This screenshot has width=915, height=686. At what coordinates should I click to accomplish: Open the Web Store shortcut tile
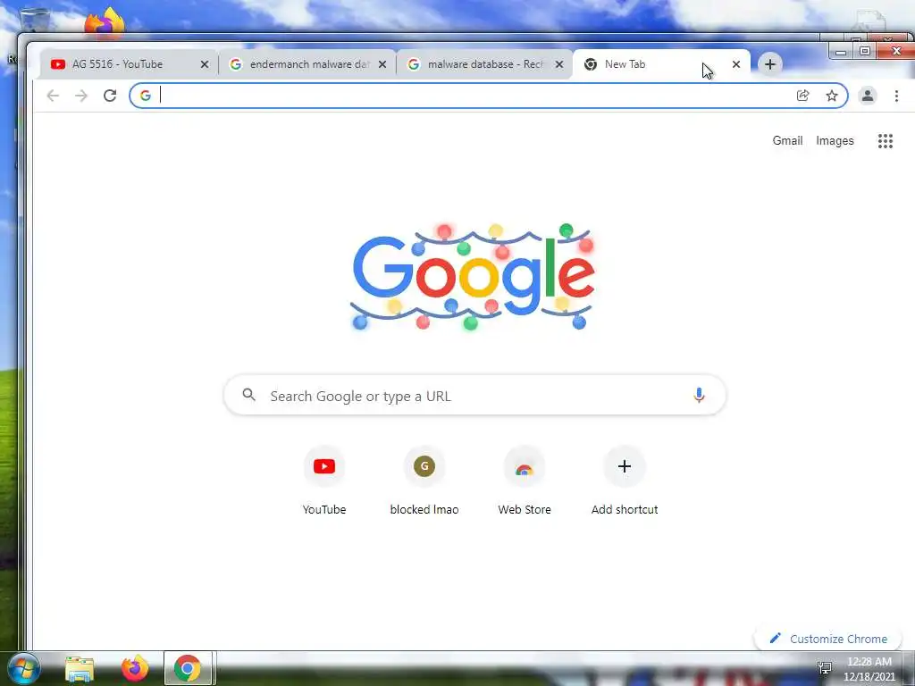pyautogui.click(x=524, y=481)
